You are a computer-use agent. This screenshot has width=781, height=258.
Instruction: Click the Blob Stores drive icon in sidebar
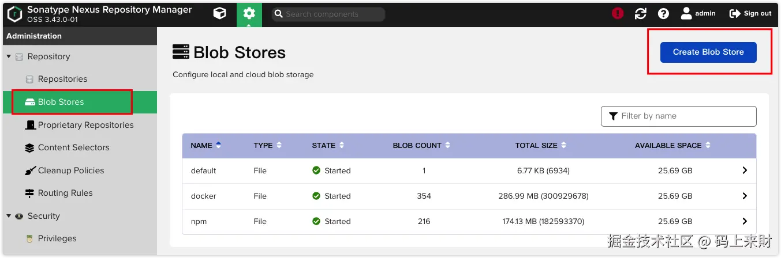pyautogui.click(x=30, y=102)
